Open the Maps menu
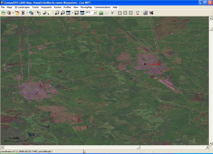Image resolution: width=213 pixels, height=154 pixels. coord(10,7)
